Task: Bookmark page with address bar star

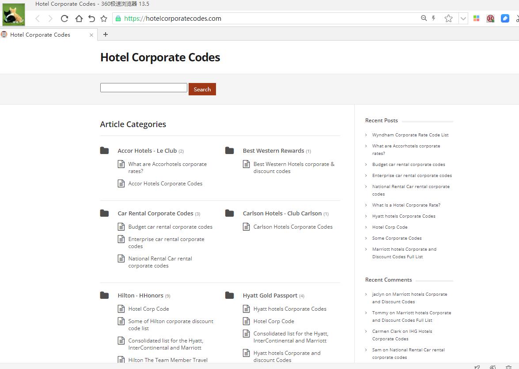Action: [448, 19]
